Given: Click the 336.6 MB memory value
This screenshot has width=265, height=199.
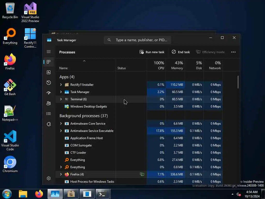Looking at the screenshot, I should (176, 174).
